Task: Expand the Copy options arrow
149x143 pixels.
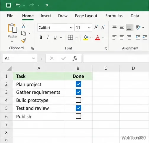Action: [x=30, y=33]
